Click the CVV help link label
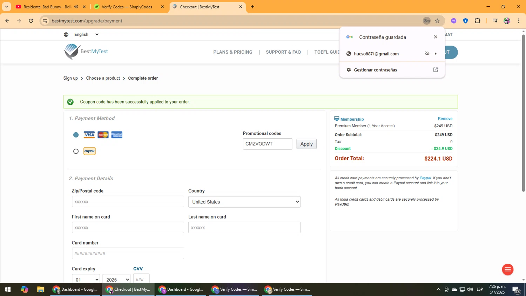 coord(138,269)
